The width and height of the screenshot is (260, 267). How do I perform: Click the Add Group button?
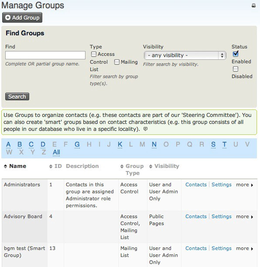point(22,17)
